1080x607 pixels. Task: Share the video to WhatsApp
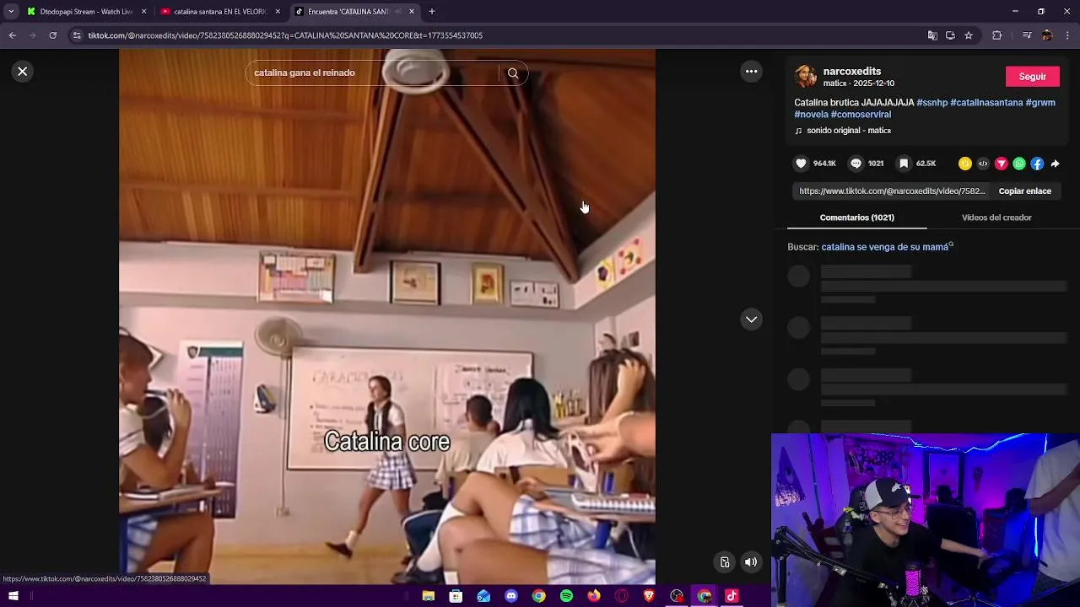[1019, 164]
